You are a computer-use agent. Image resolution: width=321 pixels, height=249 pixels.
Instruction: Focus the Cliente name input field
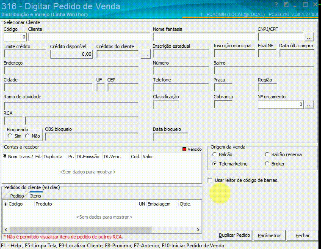coord(89,37)
